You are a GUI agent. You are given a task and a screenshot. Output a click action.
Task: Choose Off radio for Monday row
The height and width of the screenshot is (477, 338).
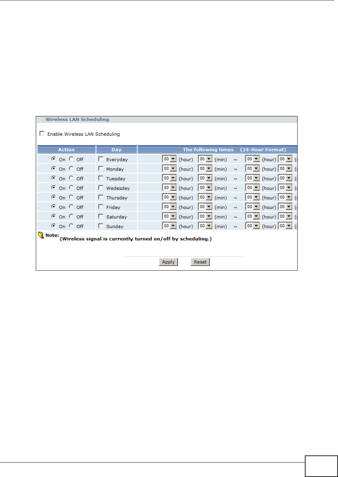(71, 169)
